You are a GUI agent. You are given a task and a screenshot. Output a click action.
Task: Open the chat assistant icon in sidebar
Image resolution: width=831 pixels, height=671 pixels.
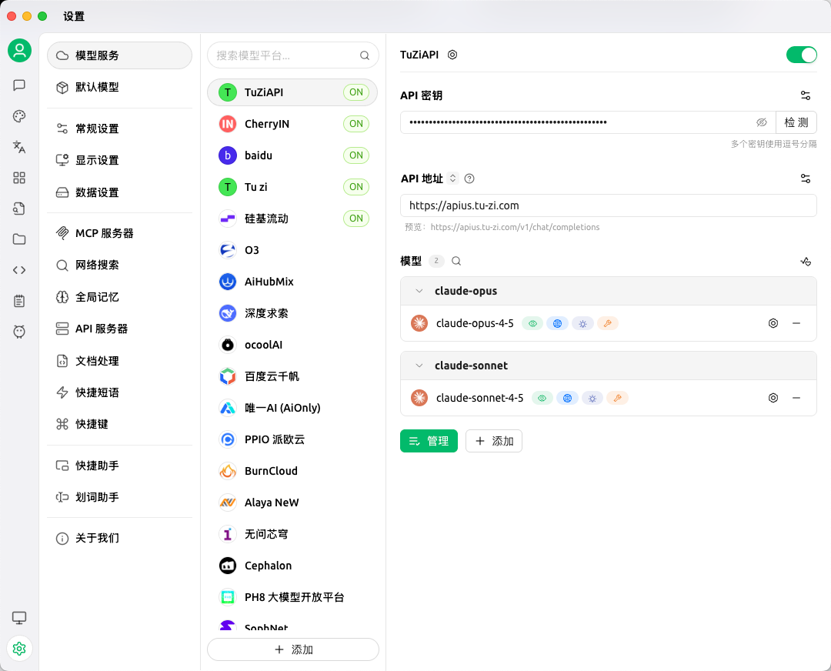click(x=19, y=85)
